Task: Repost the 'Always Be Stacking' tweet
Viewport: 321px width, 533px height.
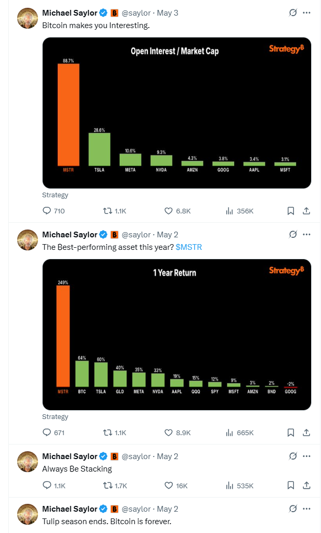Action: 108,486
